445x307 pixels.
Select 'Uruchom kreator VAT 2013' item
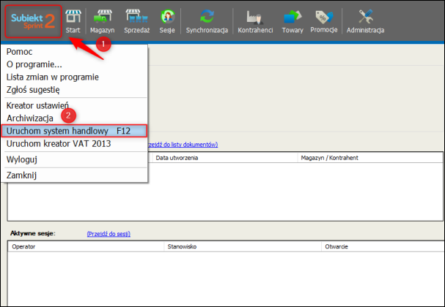(x=74, y=144)
